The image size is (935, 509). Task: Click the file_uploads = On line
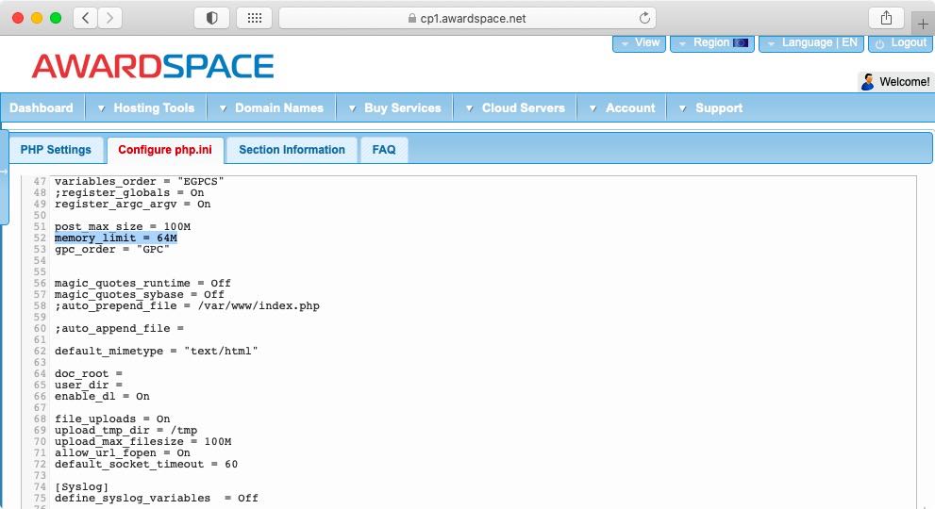click(112, 419)
